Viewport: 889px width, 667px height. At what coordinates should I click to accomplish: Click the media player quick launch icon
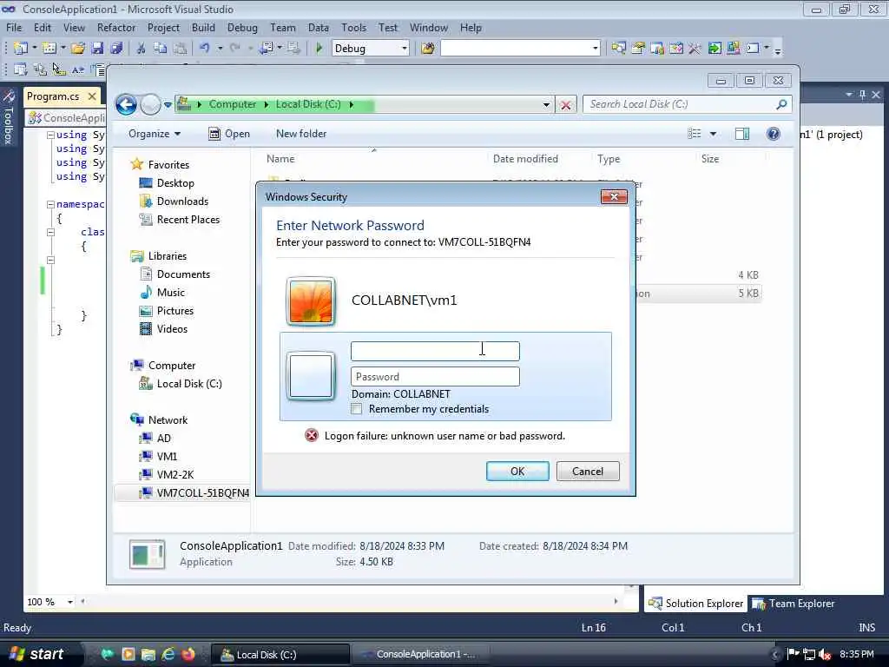[128, 654]
